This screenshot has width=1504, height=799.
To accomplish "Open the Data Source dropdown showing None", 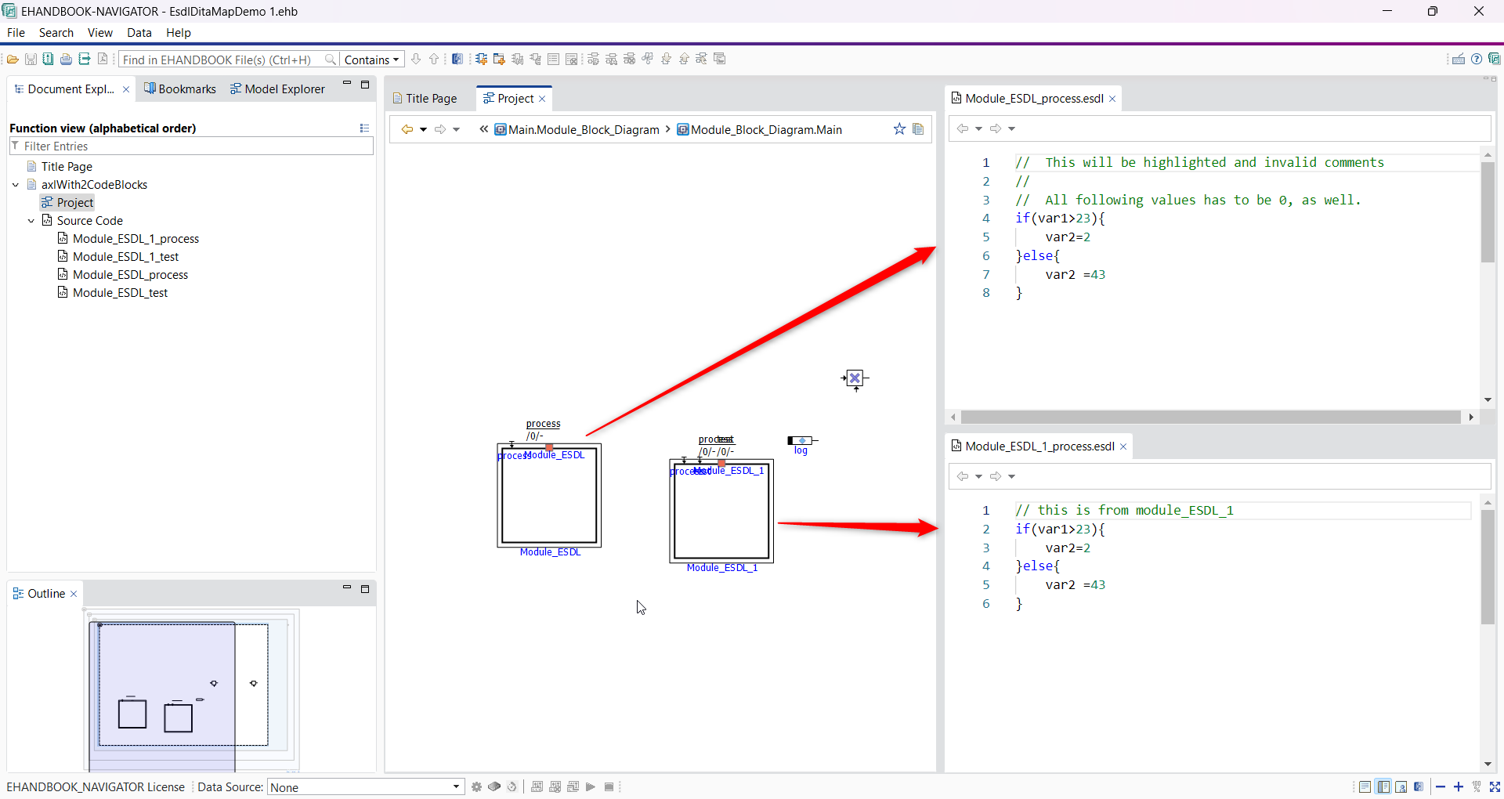I will (366, 787).
